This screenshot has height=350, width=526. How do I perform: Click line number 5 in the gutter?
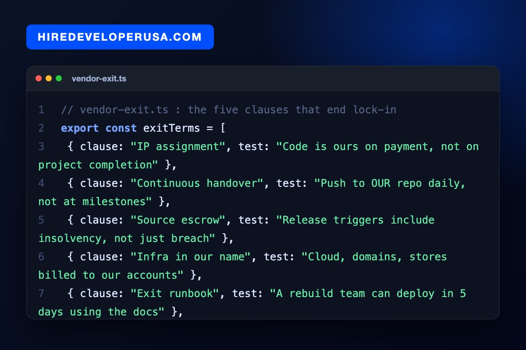coord(41,220)
